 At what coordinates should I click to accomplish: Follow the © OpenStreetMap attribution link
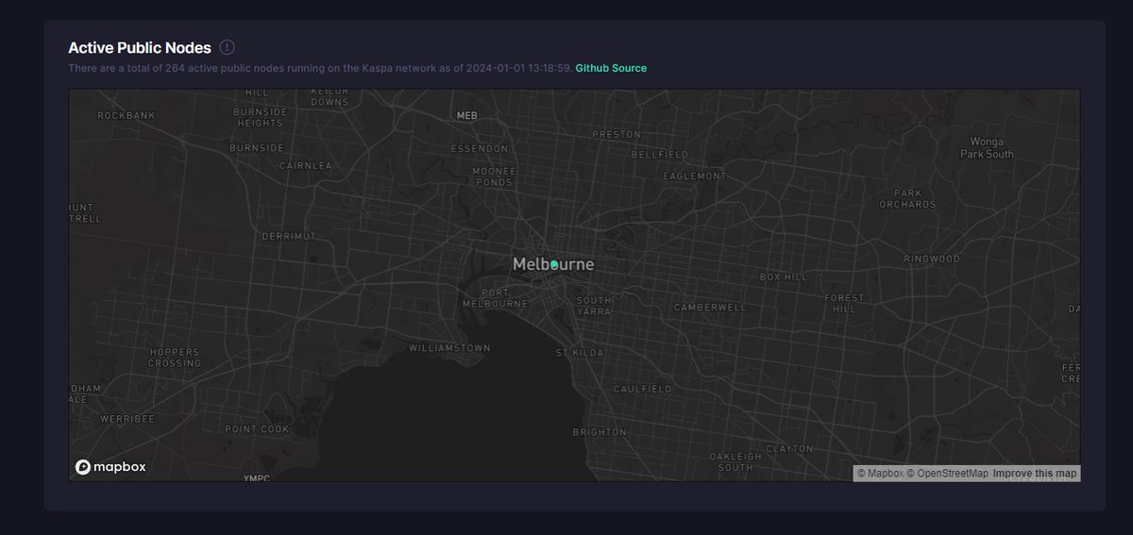point(948,474)
